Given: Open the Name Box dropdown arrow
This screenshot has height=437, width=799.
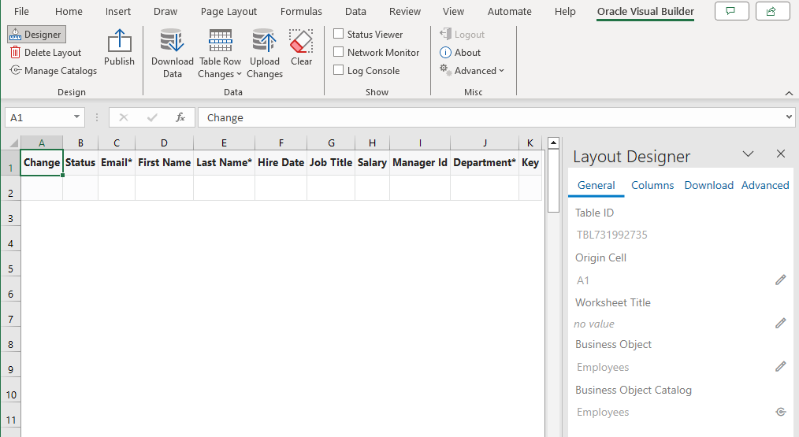Looking at the screenshot, I should pos(76,117).
